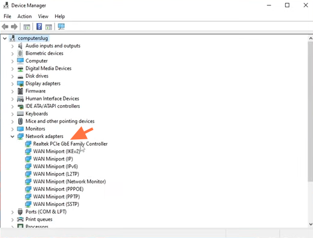Select WAN Miniport (IKEv2)
The image size is (313, 238).
point(56,151)
